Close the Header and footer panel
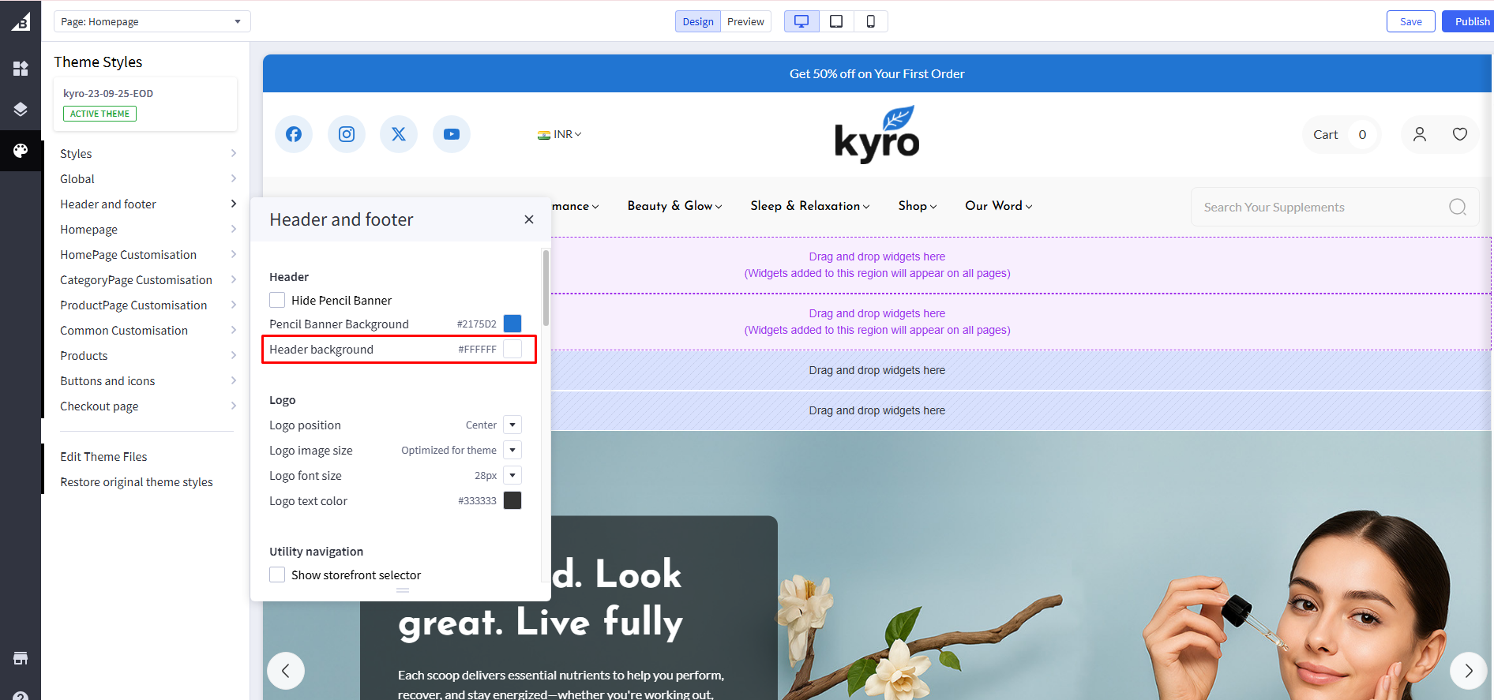The image size is (1494, 700). tap(529, 219)
